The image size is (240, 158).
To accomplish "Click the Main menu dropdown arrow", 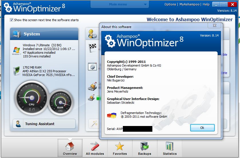I will click(x=145, y=5).
